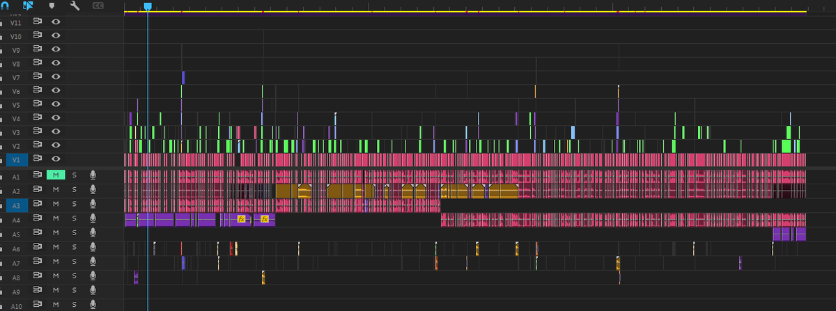Toggle sync lock on track V2

pos(38,145)
